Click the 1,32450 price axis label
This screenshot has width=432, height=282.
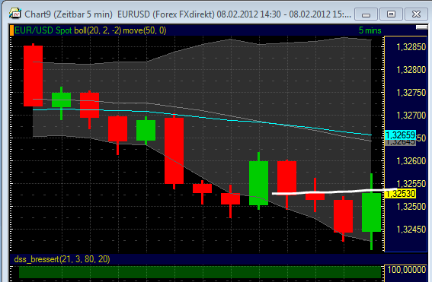pyautogui.click(x=411, y=230)
